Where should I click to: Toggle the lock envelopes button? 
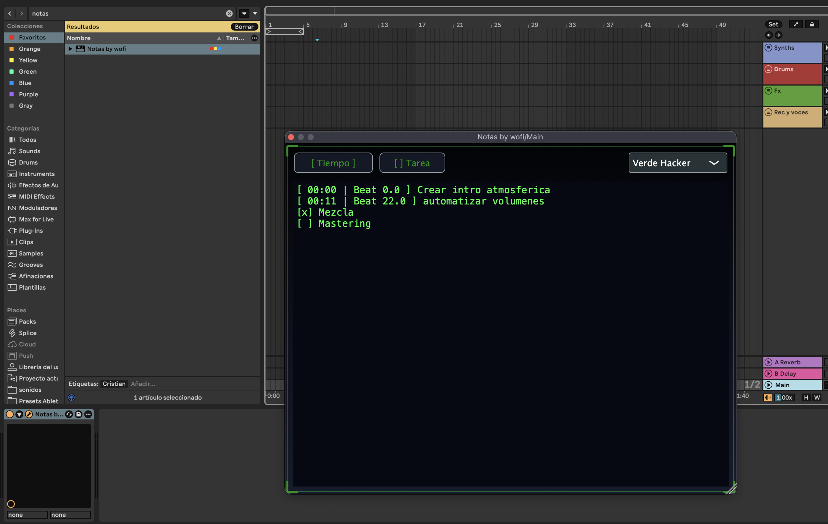click(x=812, y=24)
